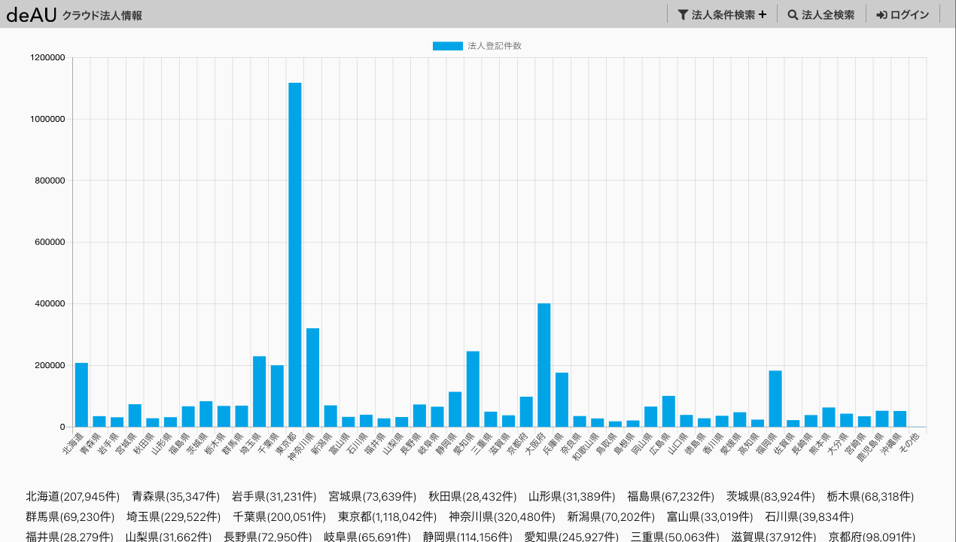Open 法人条件検索 filter menu
Viewport: 956px width, 542px height.
[x=721, y=14]
